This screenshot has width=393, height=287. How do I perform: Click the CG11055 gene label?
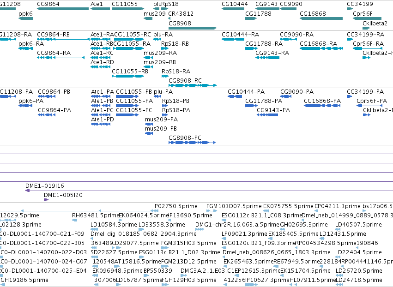[x=125, y=4]
